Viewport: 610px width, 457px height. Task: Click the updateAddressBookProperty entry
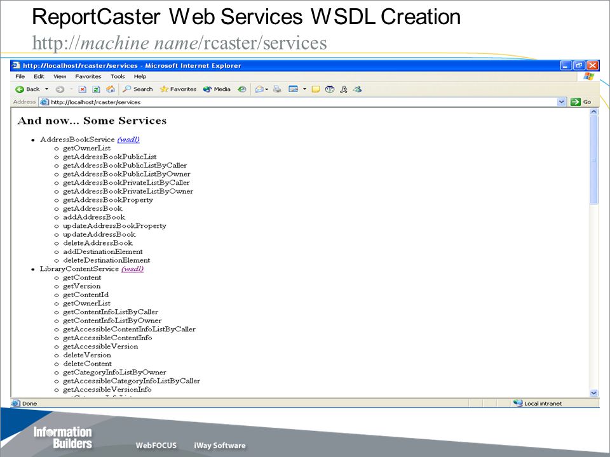(114, 226)
